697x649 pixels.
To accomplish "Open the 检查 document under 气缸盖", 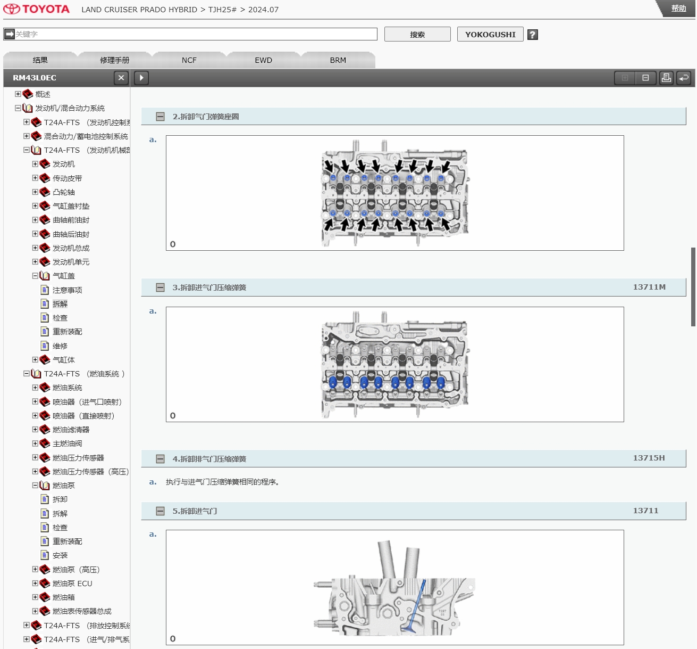I will (x=60, y=318).
